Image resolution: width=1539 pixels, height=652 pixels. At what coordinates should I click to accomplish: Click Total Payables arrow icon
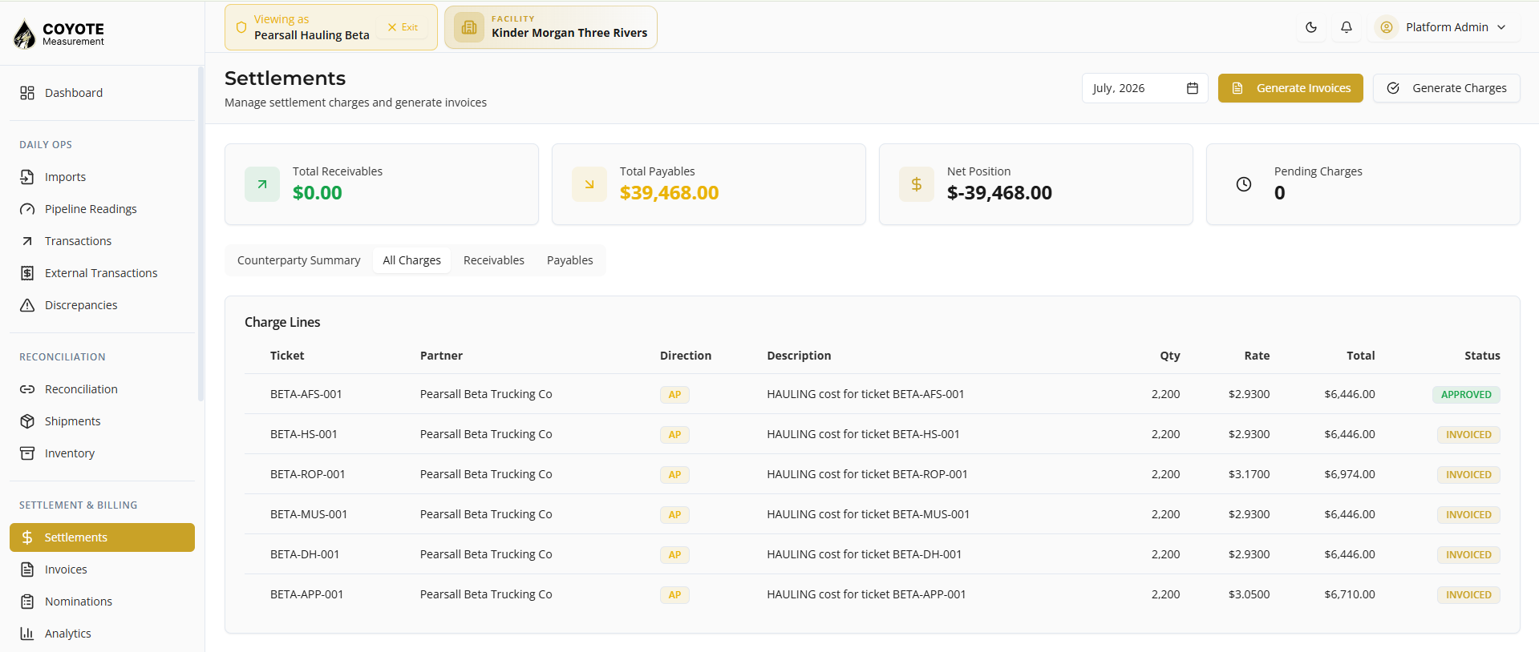(x=589, y=184)
